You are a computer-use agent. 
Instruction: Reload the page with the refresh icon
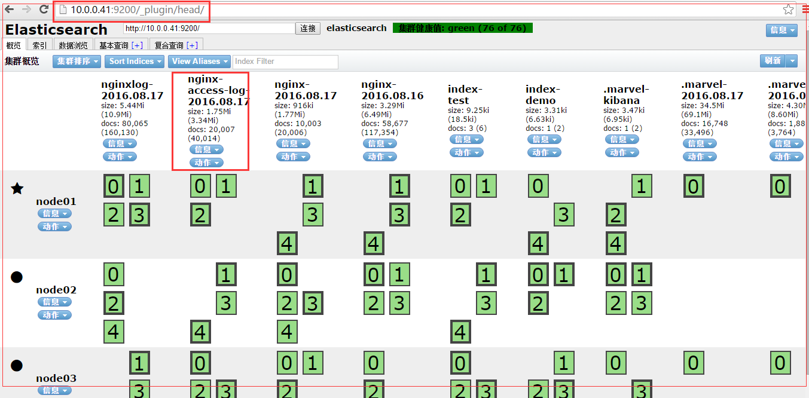(44, 9)
